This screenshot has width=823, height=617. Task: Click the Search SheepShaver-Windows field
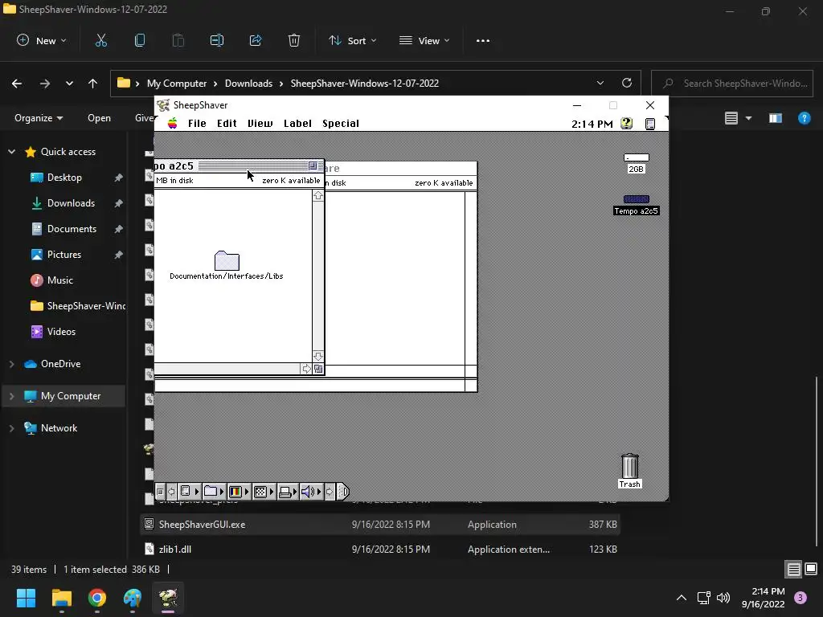[x=731, y=84]
